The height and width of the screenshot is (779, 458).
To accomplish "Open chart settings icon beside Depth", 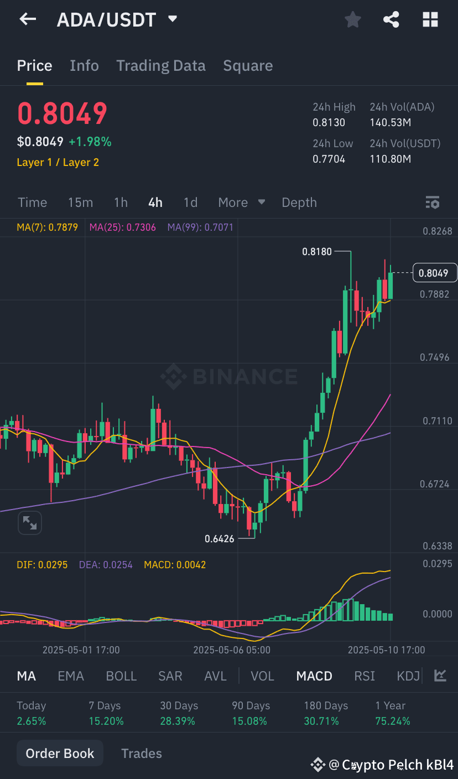I will coord(433,202).
